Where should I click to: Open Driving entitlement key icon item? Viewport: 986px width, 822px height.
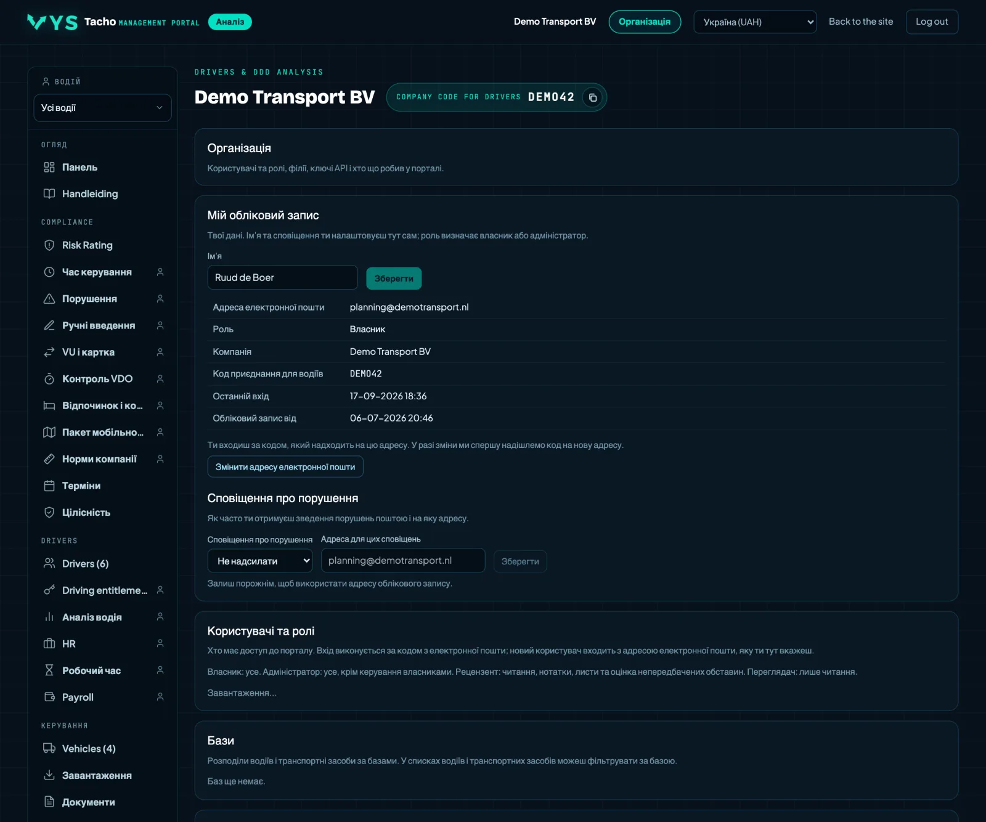point(49,590)
